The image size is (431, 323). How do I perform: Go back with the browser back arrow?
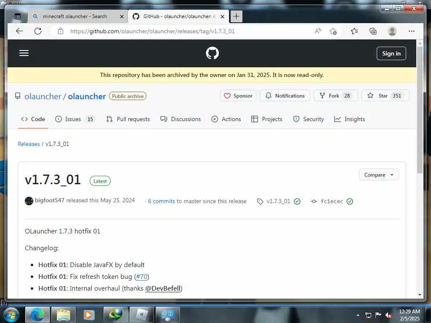(19, 31)
